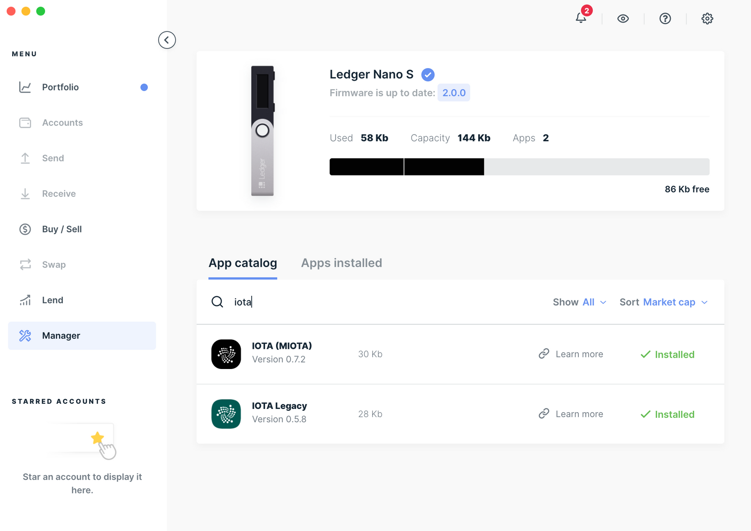Image resolution: width=751 pixels, height=531 pixels.
Task: Click the macOS yellow minimize button
Action: click(x=26, y=11)
